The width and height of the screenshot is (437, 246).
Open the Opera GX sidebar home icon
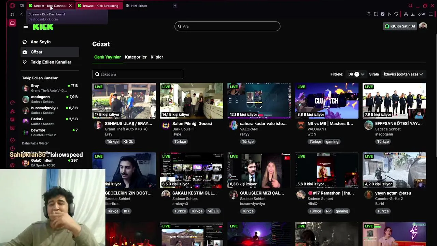coord(12,23)
